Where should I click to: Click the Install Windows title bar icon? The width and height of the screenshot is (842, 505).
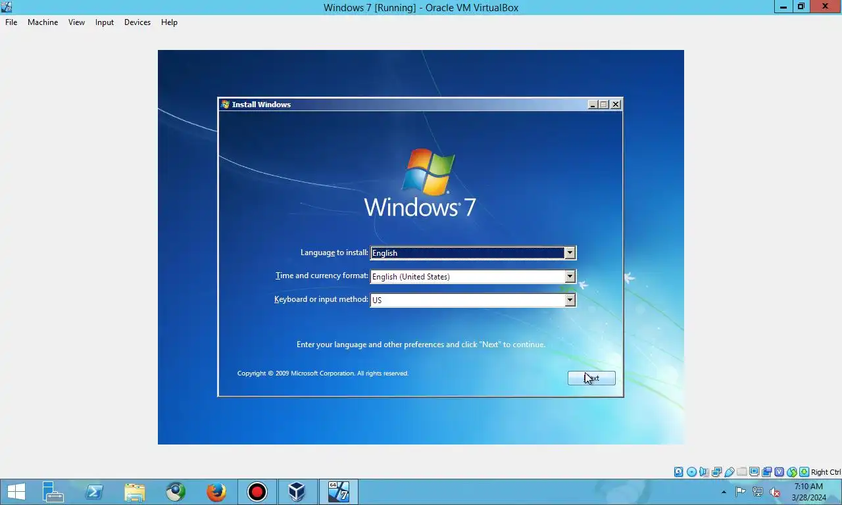tap(225, 104)
